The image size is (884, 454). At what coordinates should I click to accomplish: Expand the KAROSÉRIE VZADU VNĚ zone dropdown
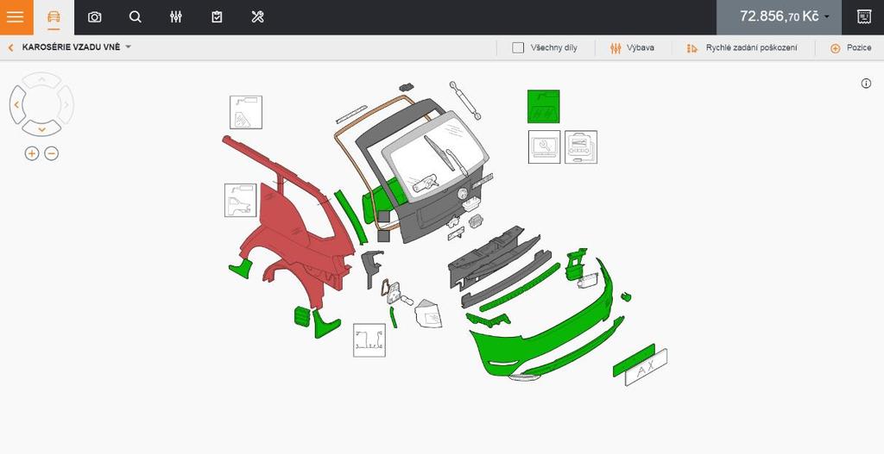click(x=77, y=47)
